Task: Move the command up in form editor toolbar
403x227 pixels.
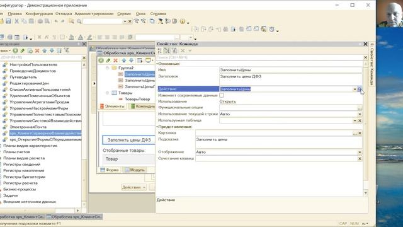Action: click(x=124, y=61)
